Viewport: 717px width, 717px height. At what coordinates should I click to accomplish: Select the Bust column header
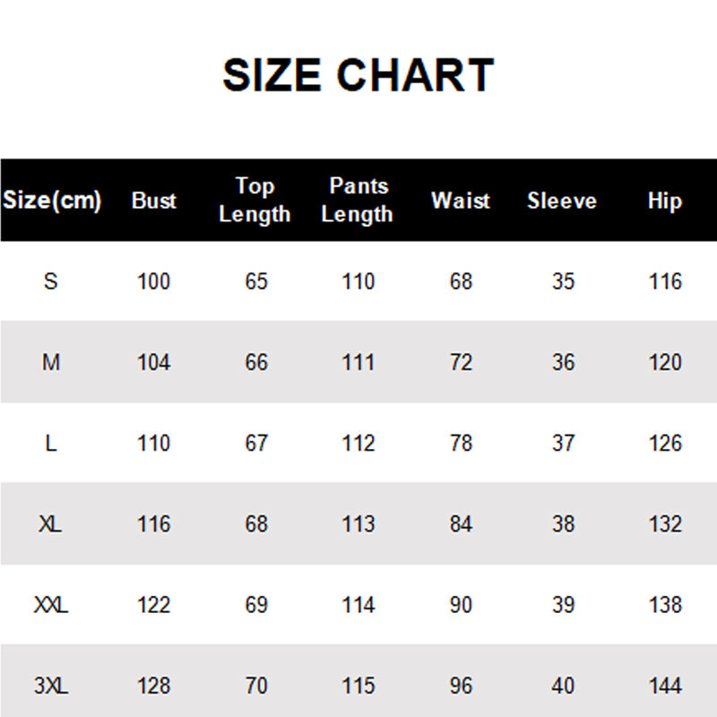(153, 201)
